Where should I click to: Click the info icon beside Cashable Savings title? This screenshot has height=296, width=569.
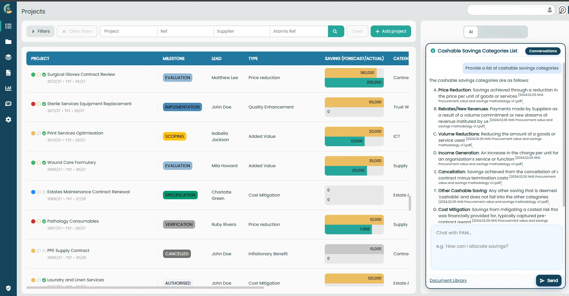pos(433,51)
